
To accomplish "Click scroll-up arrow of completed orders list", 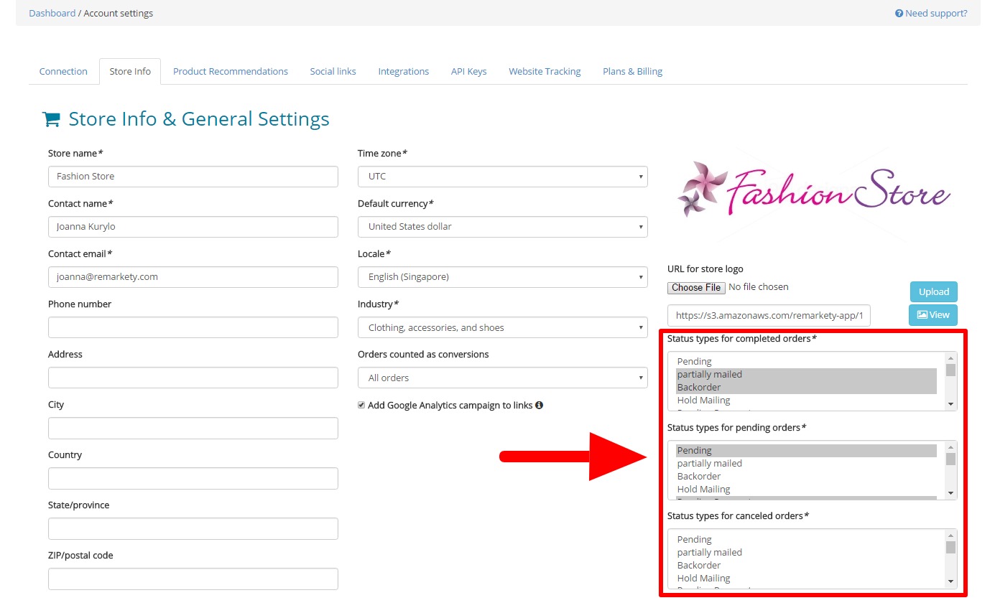I will [x=950, y=358].
